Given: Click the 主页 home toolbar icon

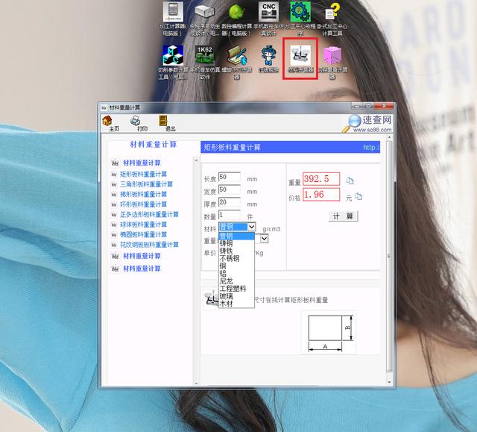Looking at the screenshot, I should (x=107, y=121).
